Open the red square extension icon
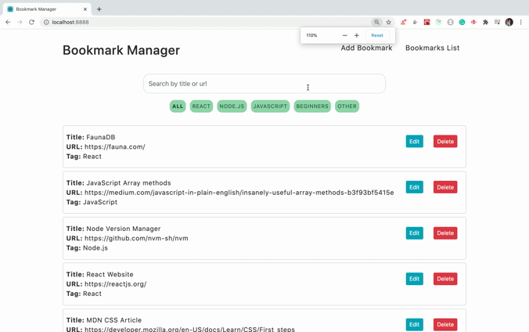This screenshot has height=332, width=529. (426, 22)
